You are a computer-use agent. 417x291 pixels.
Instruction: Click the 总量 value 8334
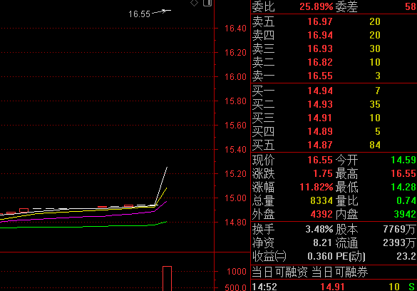(x=321, y=201)
